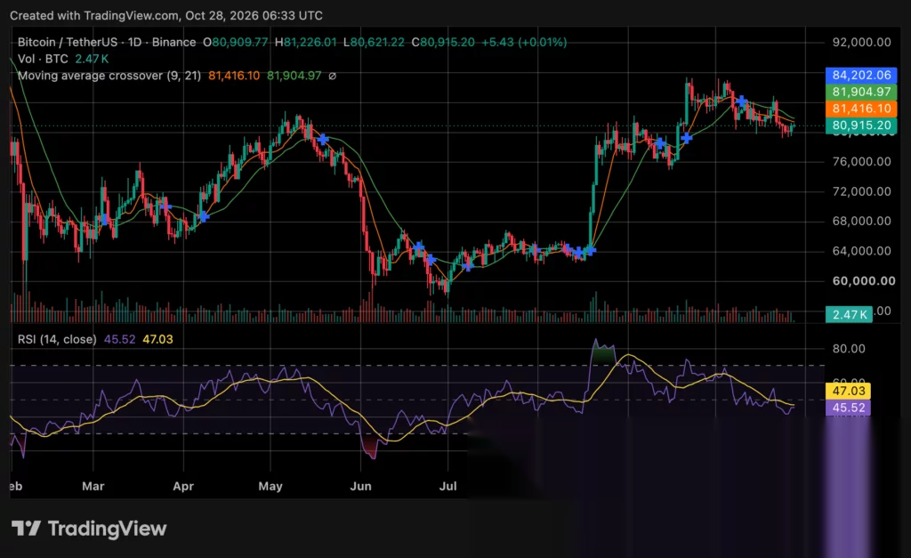Click the TradingView logo

click(89, 529)
